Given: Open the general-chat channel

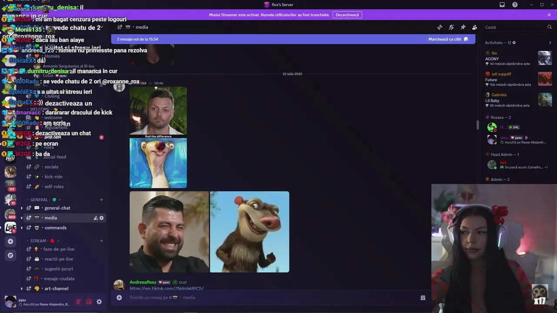Looking at the screenshot, I should coord(64,208).
